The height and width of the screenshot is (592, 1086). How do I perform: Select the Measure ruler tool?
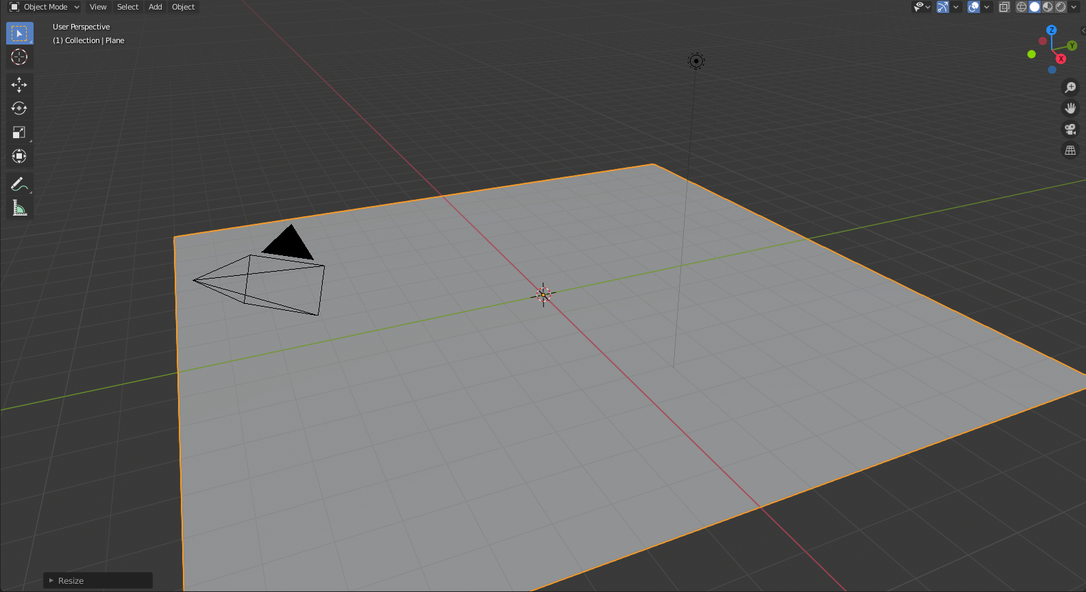[x=19, y=208]
